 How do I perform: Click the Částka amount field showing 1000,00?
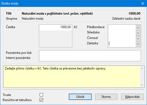coord(56,27)
